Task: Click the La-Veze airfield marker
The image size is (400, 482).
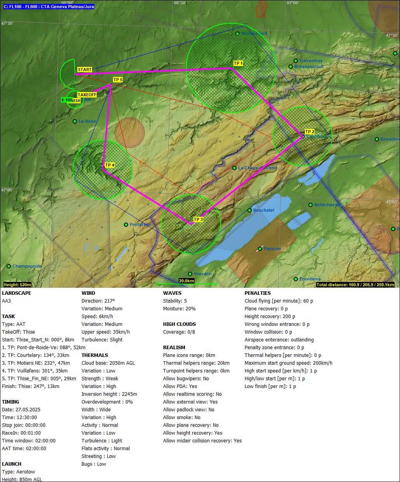Action: coord(75,122)
